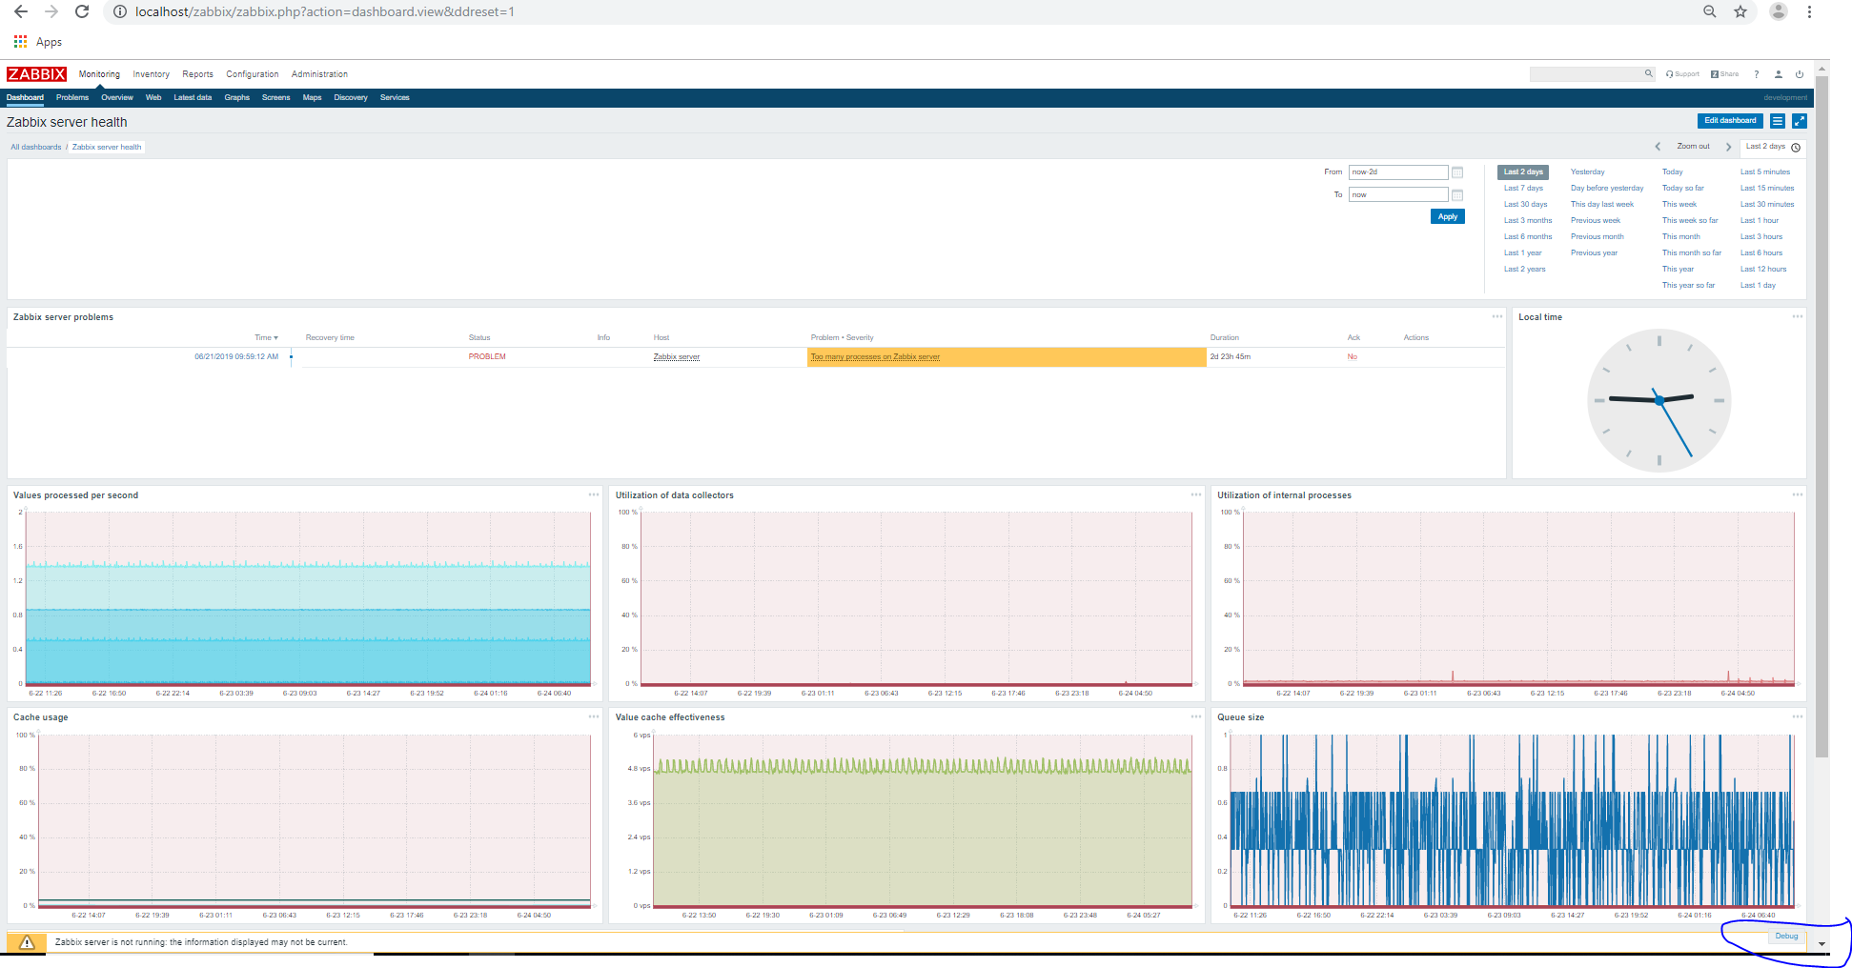This screenshot has height=968, width=1852.
Task: Click the Zabbix server host link
Action: click(677, 356)
